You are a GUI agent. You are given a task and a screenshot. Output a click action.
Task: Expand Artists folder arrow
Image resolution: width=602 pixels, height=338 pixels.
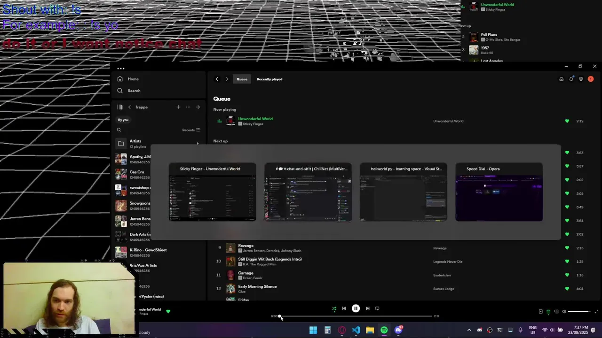pos(198,143)
